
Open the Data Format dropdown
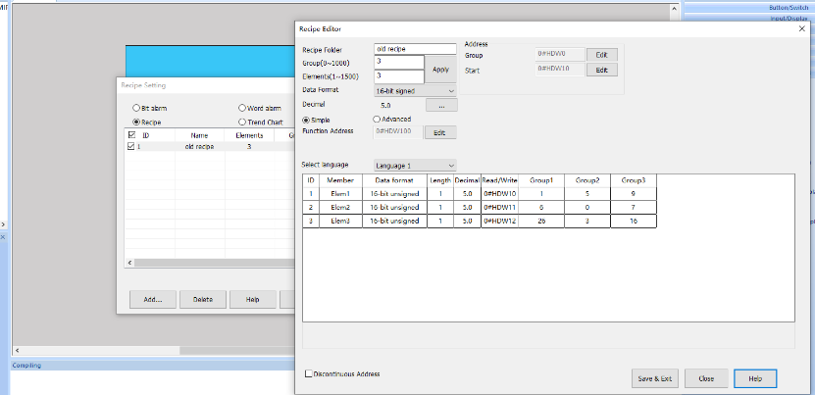415,91
